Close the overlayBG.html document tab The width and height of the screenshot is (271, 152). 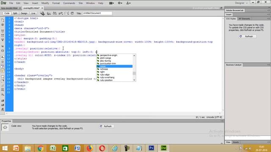coord(42,8)
